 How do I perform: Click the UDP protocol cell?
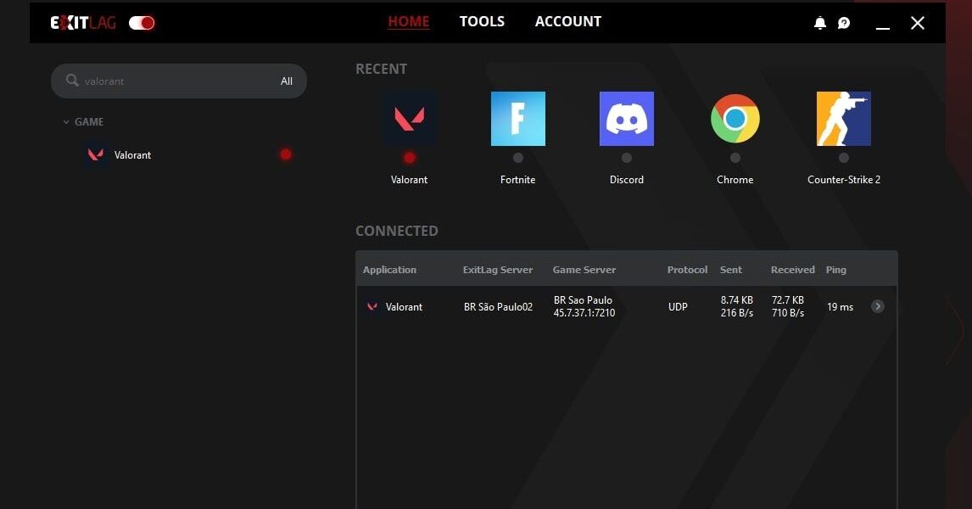[678, 307]
